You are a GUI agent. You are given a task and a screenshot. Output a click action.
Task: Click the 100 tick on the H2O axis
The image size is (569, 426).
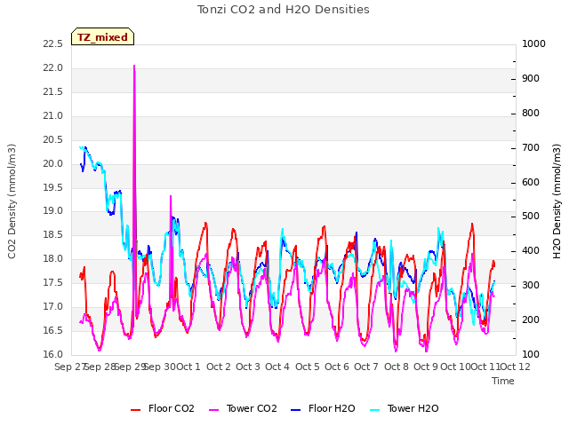coord(531,354)
